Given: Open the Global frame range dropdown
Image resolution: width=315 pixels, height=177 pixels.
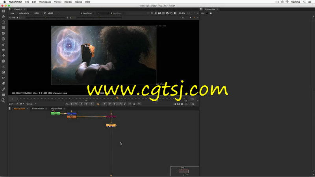Looking at the screenshot, I should click(x=31, y=104).
